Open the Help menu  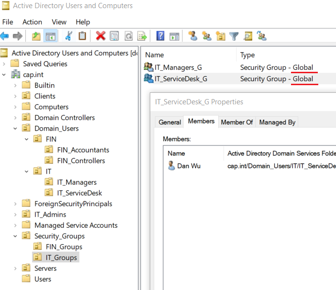pos(83,22)
